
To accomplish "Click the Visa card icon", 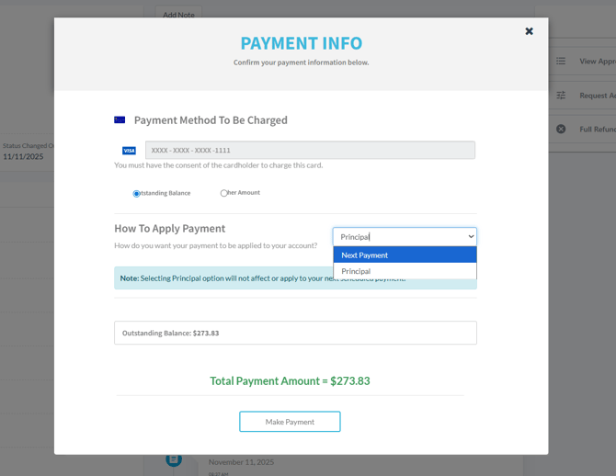I will tap(129, 151).
